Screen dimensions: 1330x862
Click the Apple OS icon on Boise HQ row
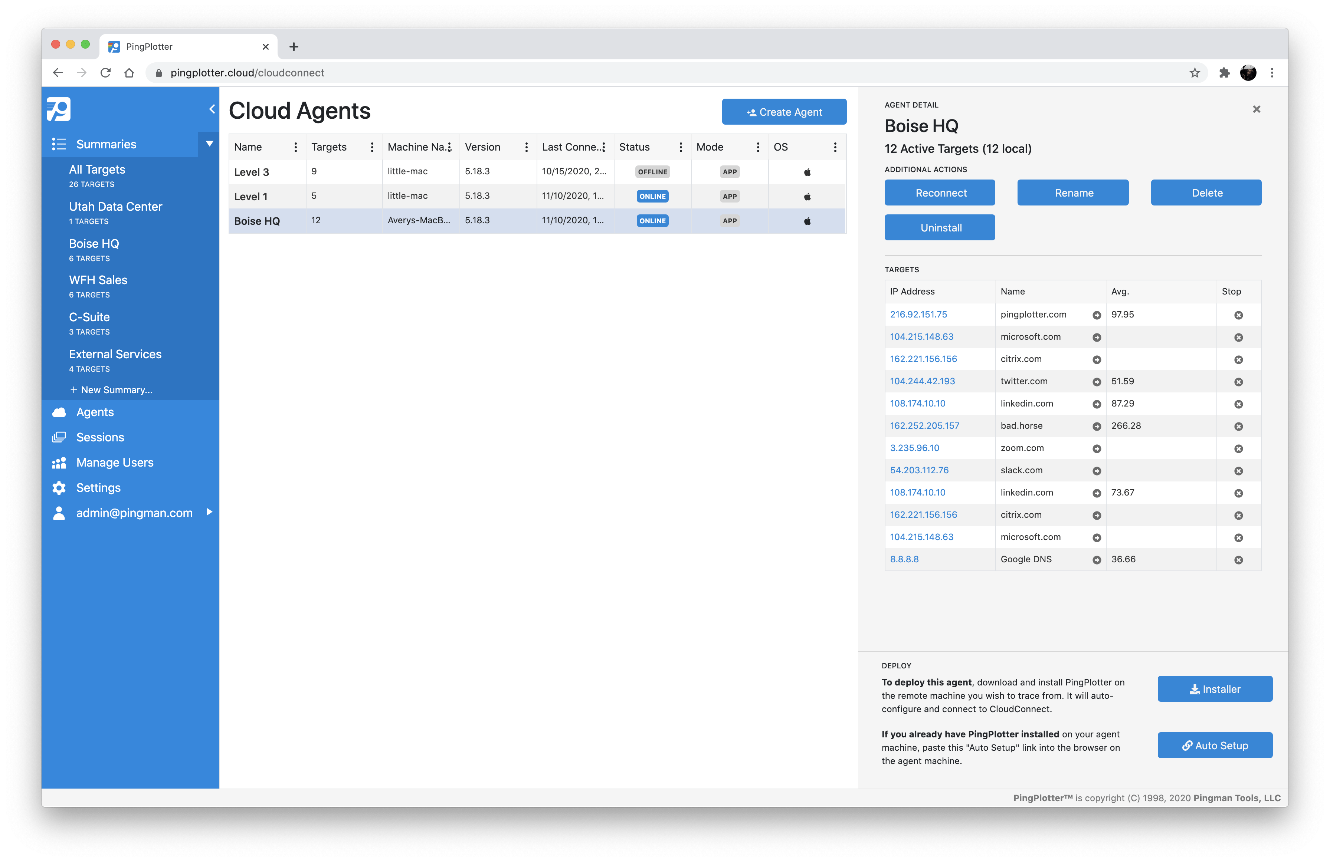807,221
